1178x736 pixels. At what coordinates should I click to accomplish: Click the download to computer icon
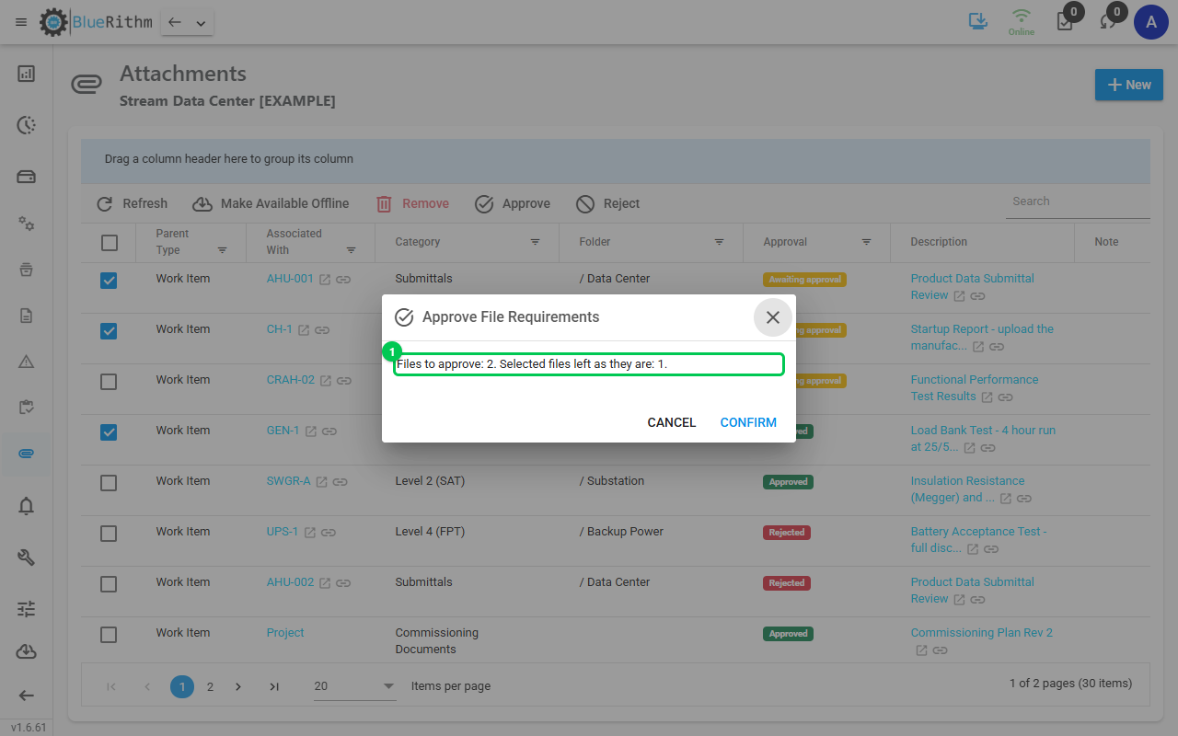[x=978, y=21]
